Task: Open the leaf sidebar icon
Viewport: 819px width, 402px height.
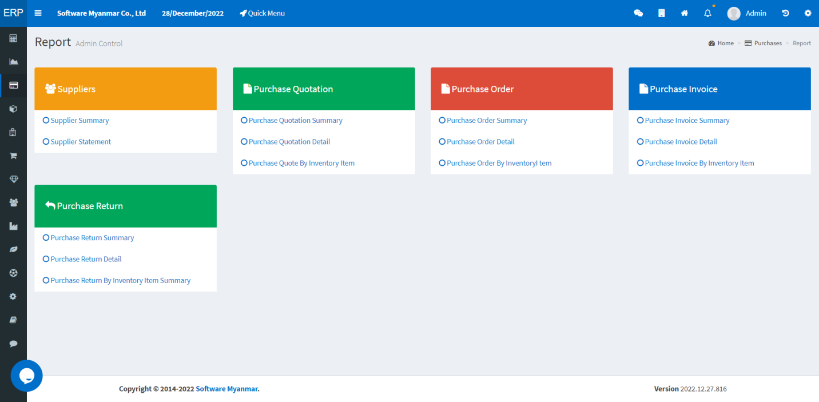Action: coord(13,249)
